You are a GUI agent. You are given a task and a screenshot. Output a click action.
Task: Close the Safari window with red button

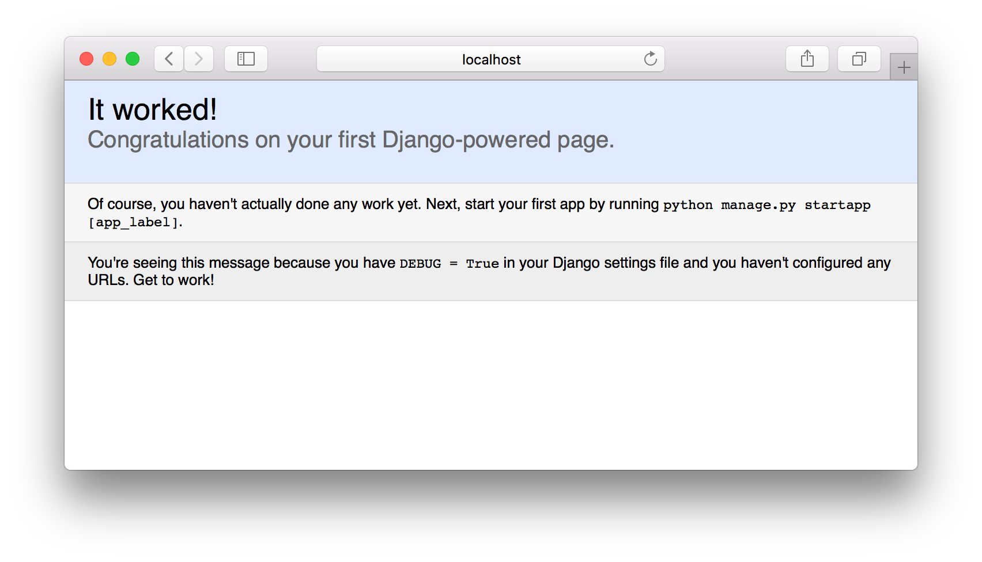86,59
